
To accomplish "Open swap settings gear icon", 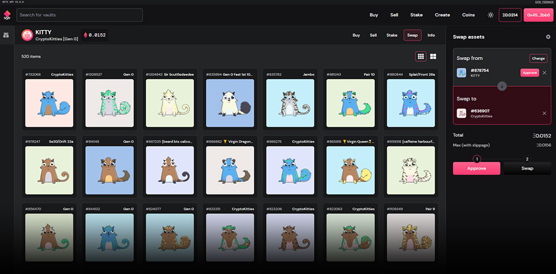I will (548, 37).
